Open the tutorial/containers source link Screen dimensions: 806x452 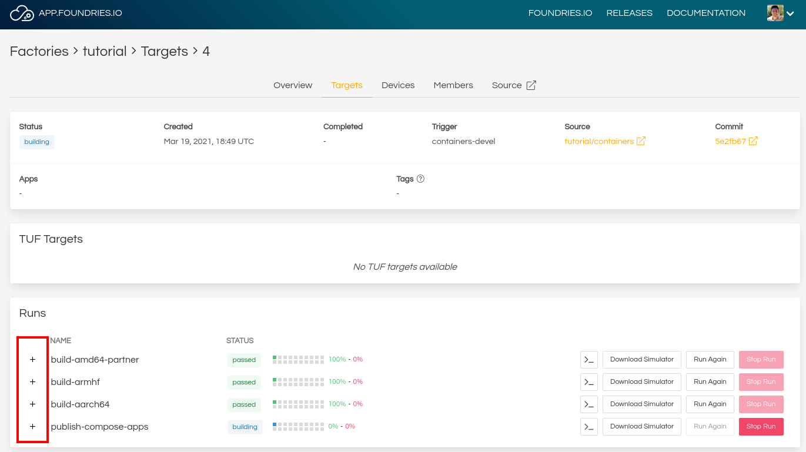[599, 141]
